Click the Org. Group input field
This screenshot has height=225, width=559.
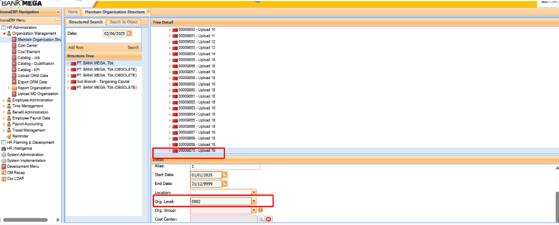(x=221, y=211)
